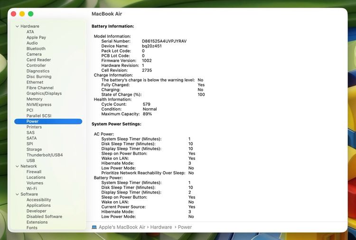This screenshot has width=356, height=240.
Task: Click state of charge value 100
Action: [201, 94]
